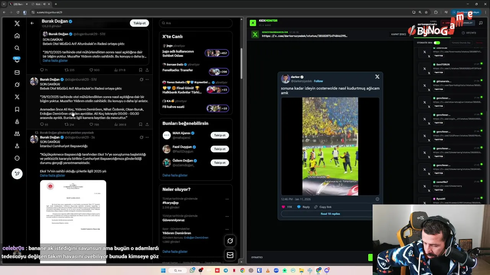This screenshot has width=490, height=275.
Task: Open X home from sidebar house icon
Action: click(x=17, y=36)
